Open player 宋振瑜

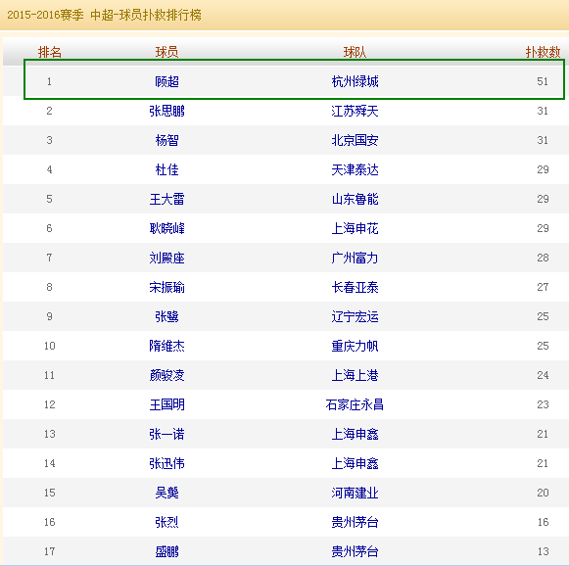[166, 287]
